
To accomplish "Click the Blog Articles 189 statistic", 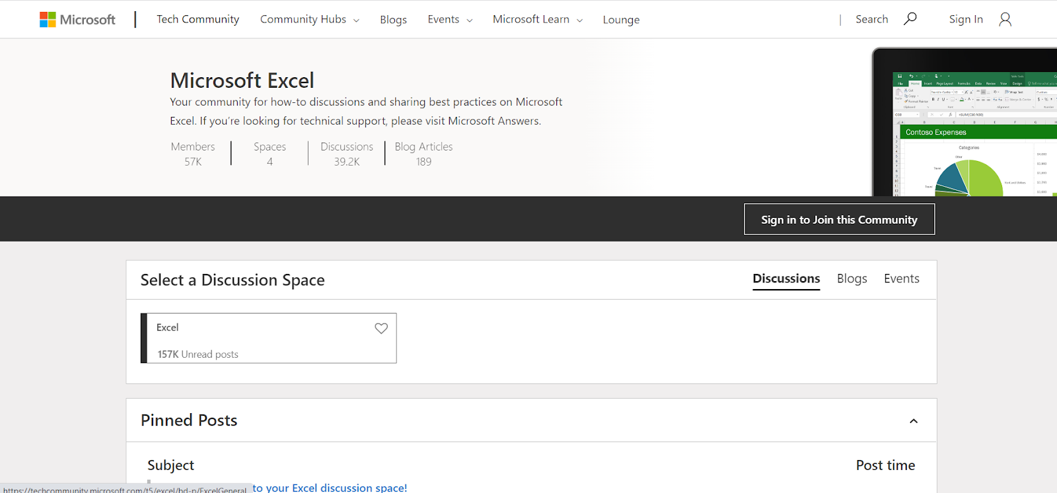I will pos(423,154).
